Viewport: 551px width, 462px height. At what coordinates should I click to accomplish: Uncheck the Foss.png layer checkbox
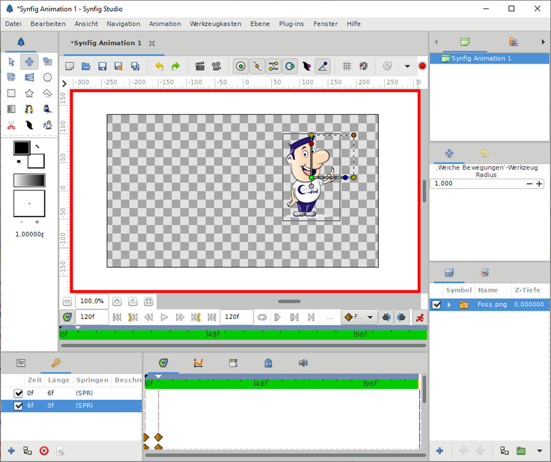[437, 304]
